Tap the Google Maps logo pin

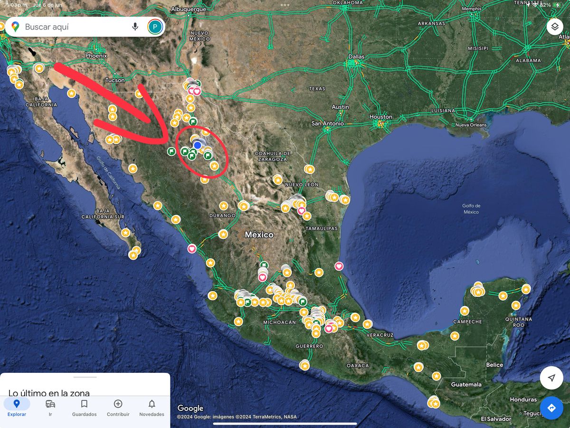pos(15,27)
